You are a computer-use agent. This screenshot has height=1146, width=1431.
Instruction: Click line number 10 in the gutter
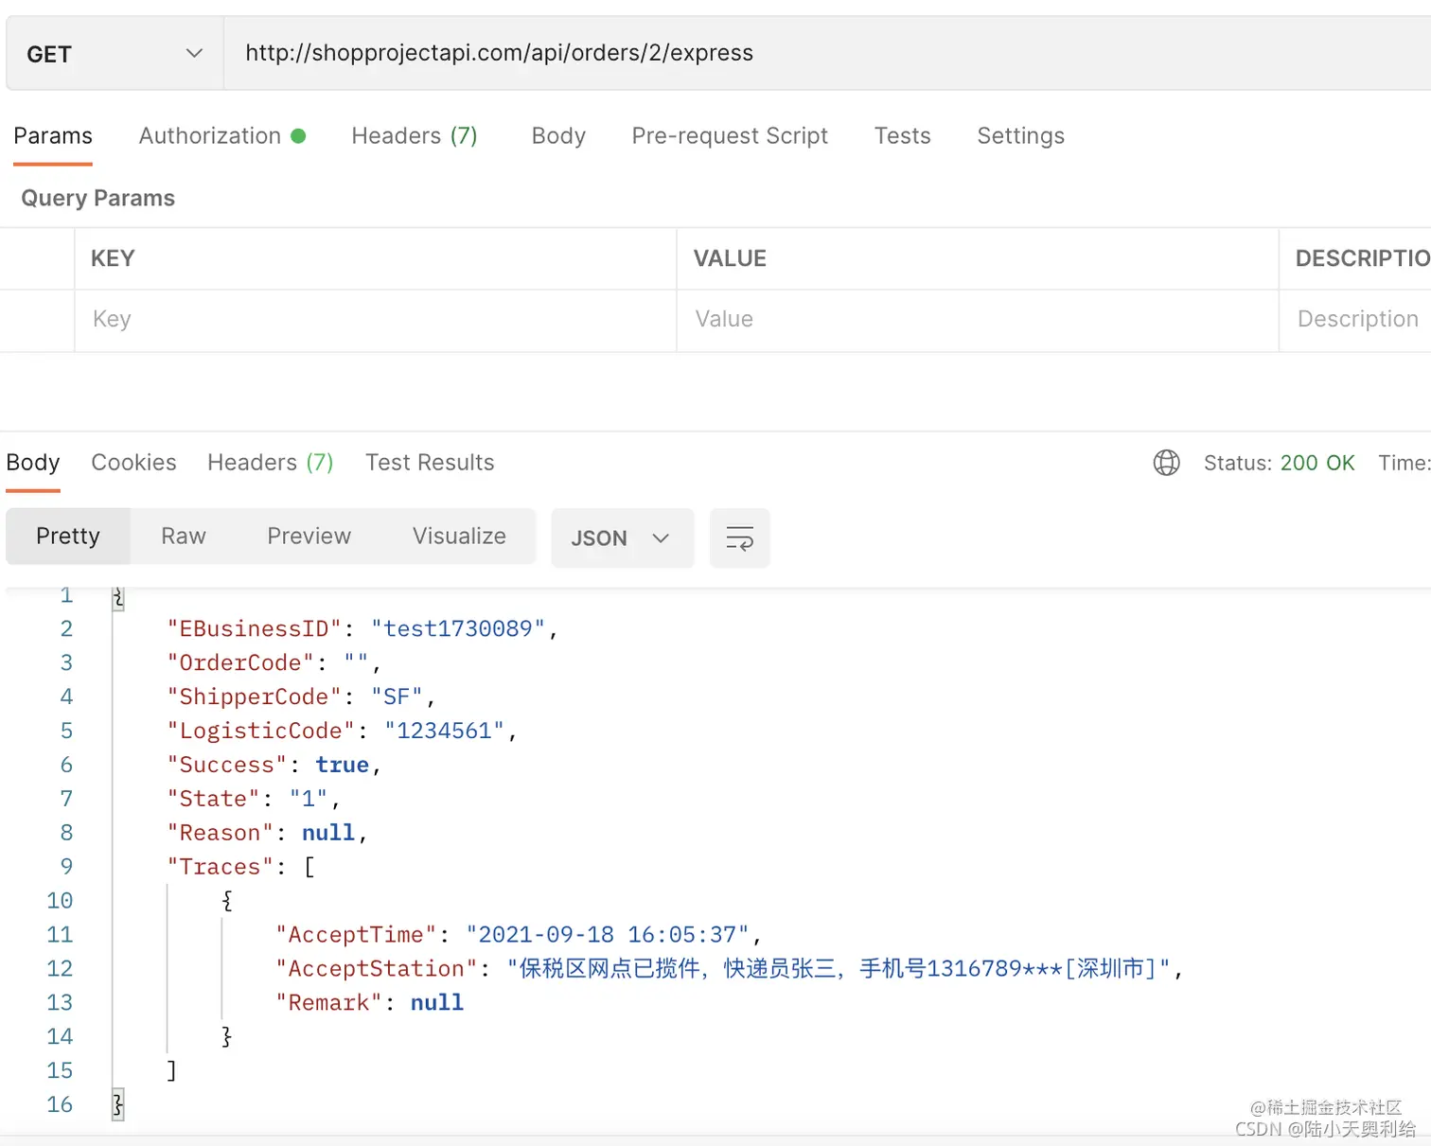tap(60, 901)
